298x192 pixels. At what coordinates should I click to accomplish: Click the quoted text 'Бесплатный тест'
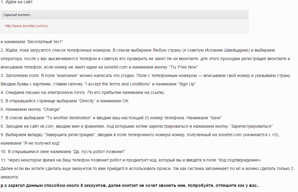pyautogui.click(x=45, y=42)
